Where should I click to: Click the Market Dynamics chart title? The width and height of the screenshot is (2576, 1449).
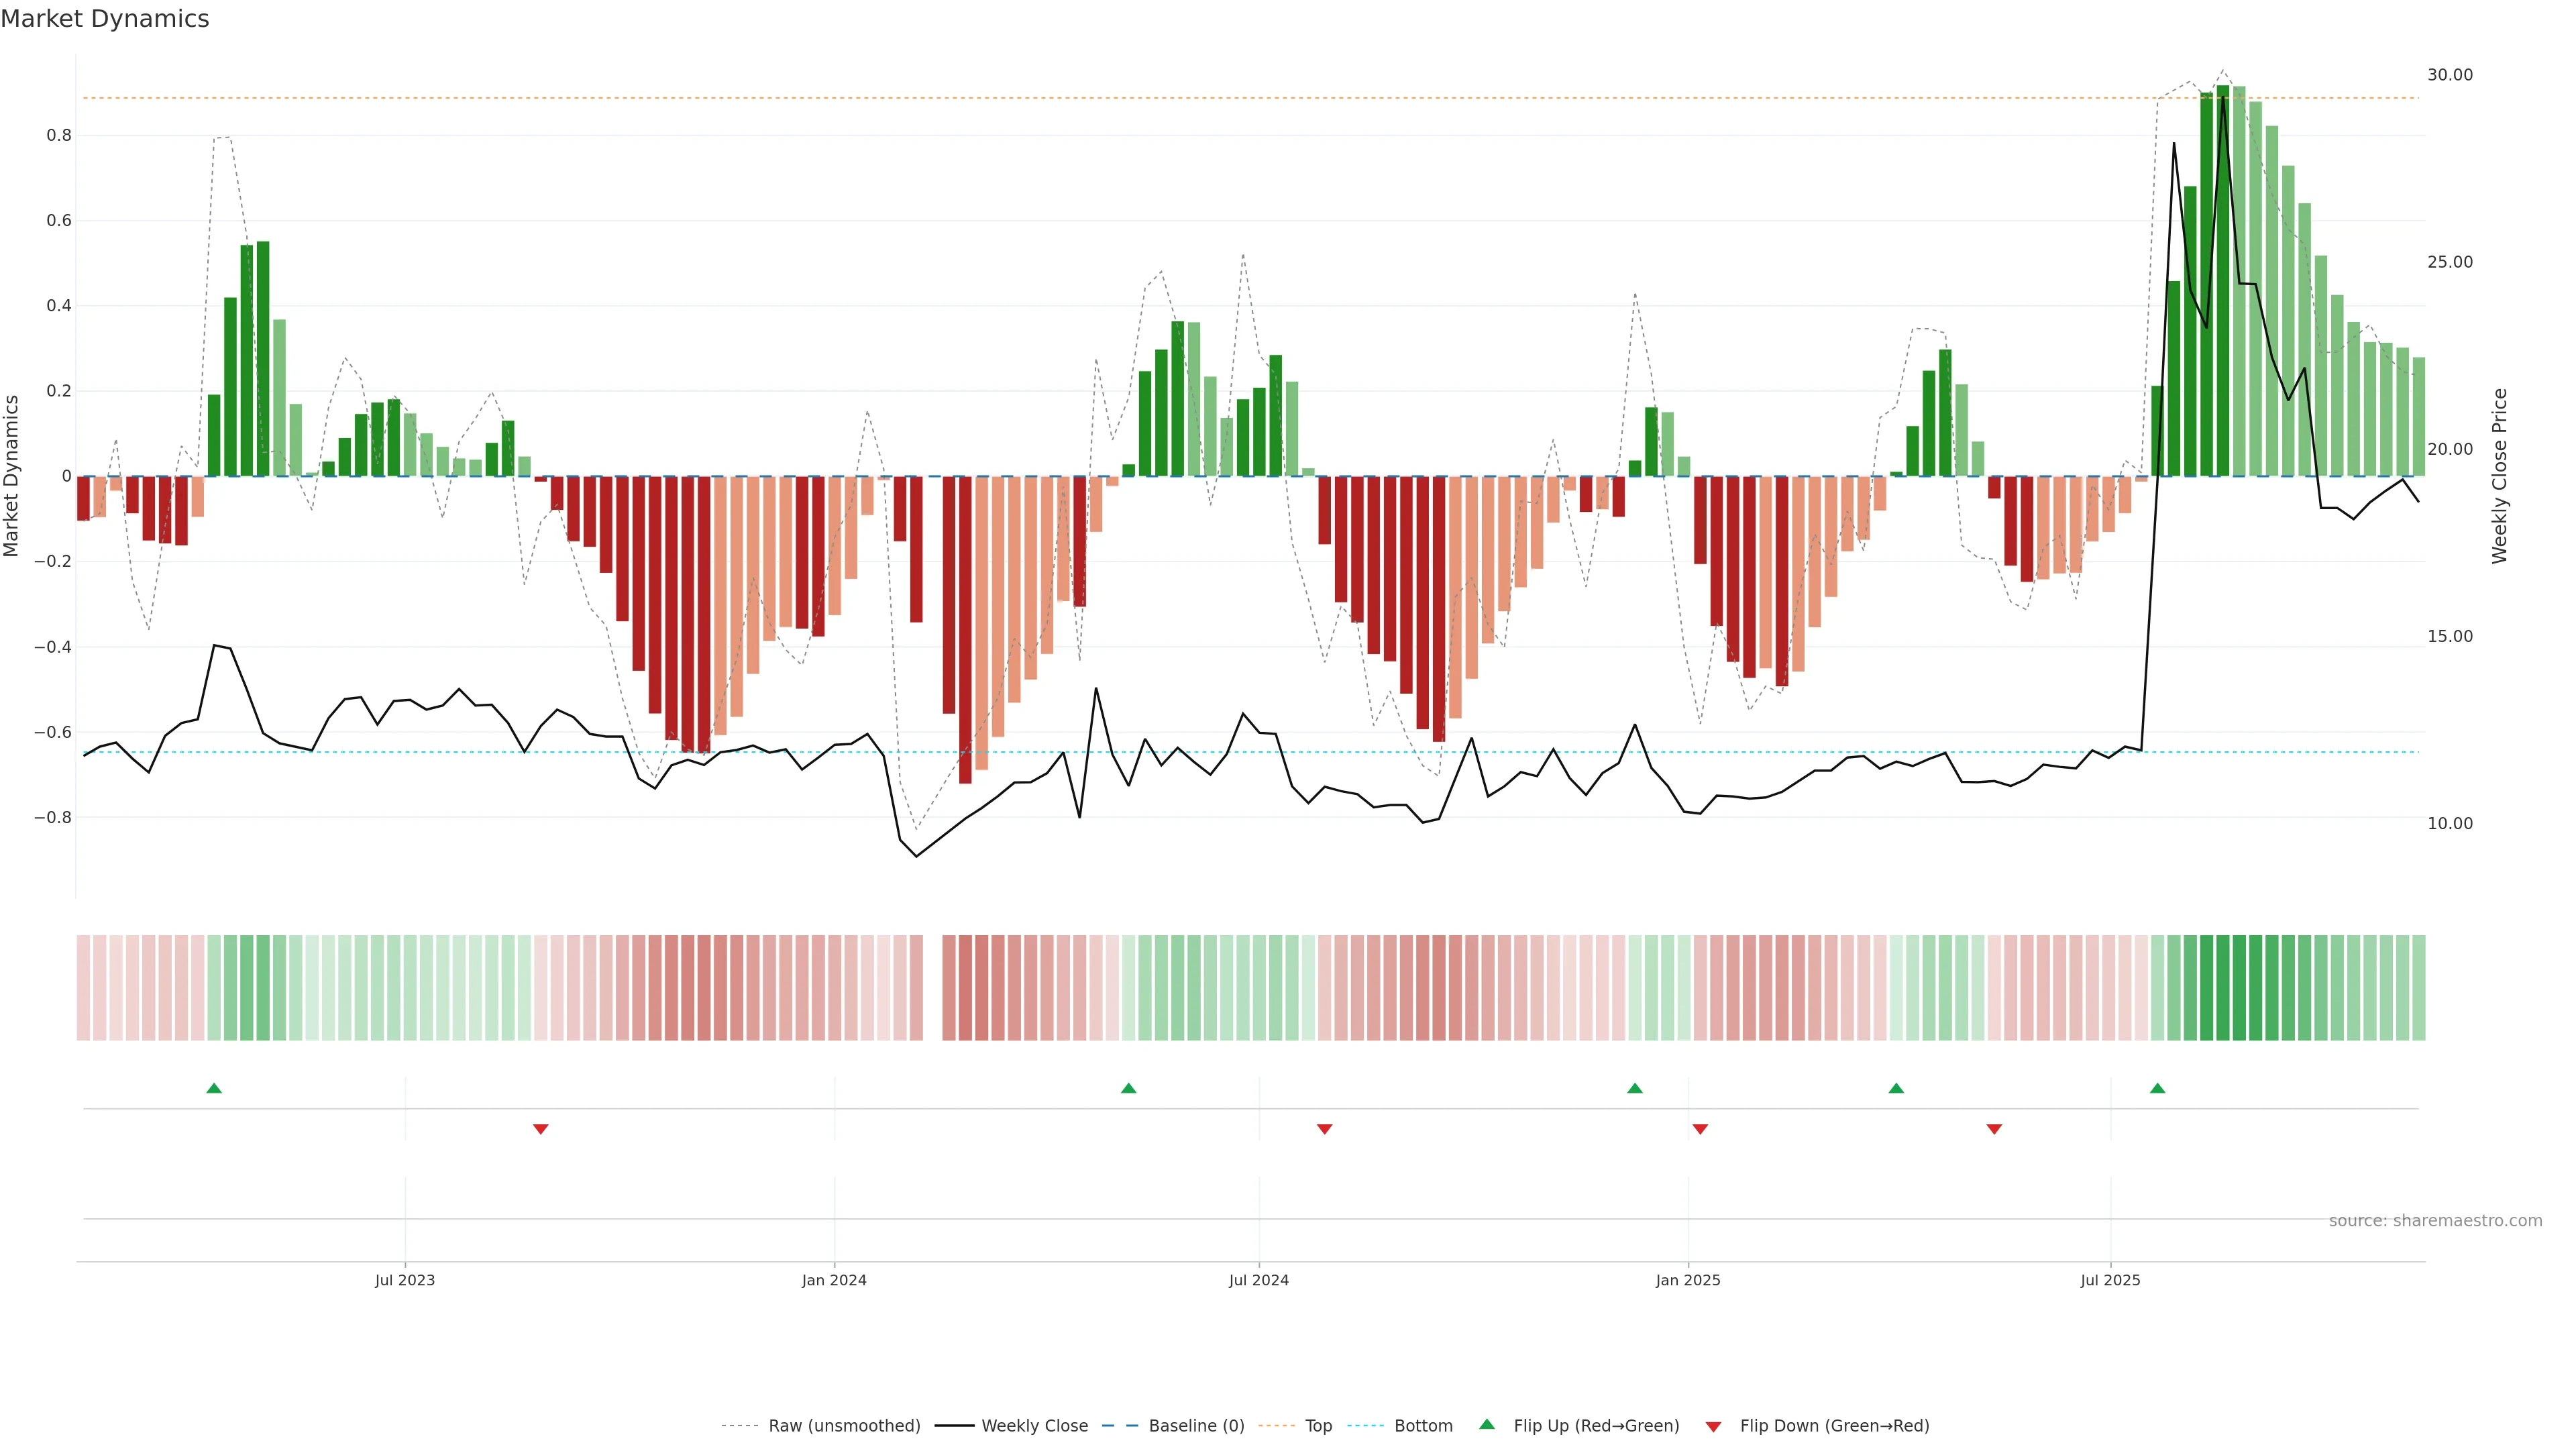[105, 19]
